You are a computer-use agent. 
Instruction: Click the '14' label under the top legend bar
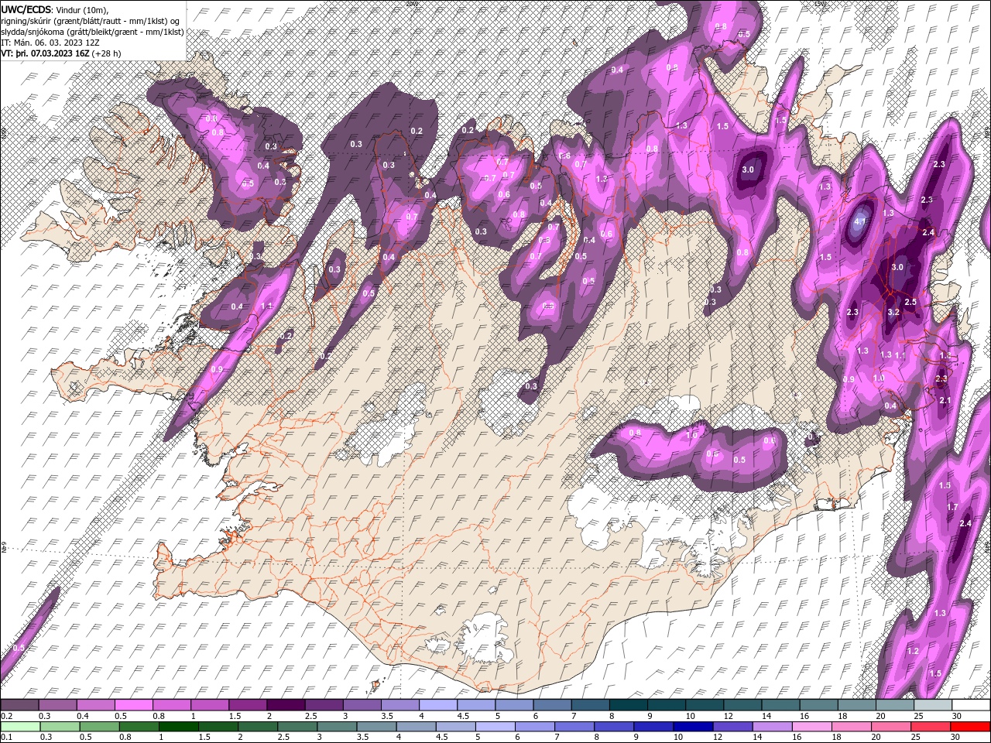point(766,716)
